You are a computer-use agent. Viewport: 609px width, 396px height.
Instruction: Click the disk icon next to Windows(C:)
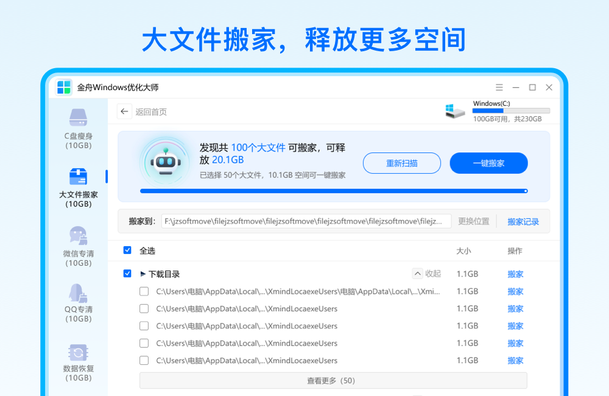coord(455,111)
